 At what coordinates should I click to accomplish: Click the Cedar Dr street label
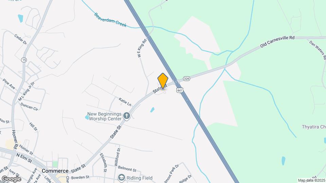coord(21,39)
